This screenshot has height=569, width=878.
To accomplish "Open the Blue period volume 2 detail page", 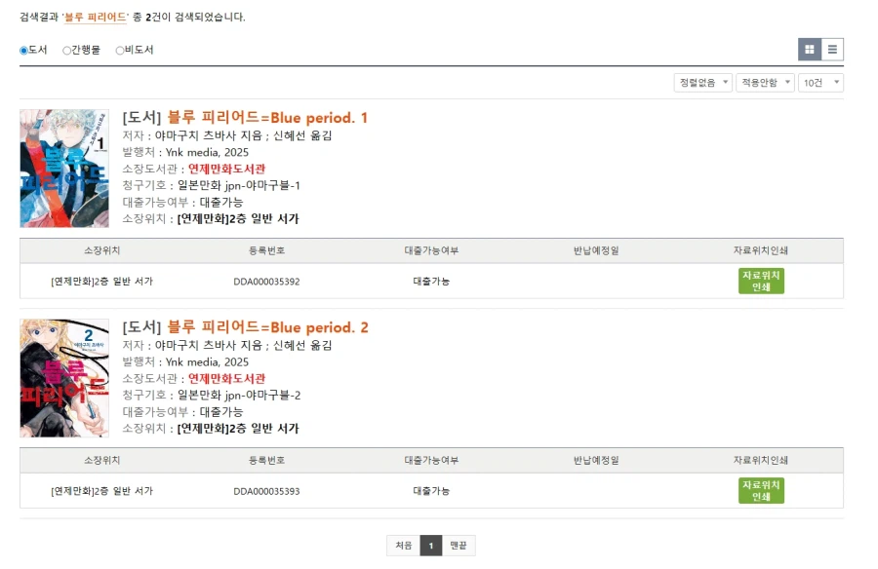I will (243, 327).
